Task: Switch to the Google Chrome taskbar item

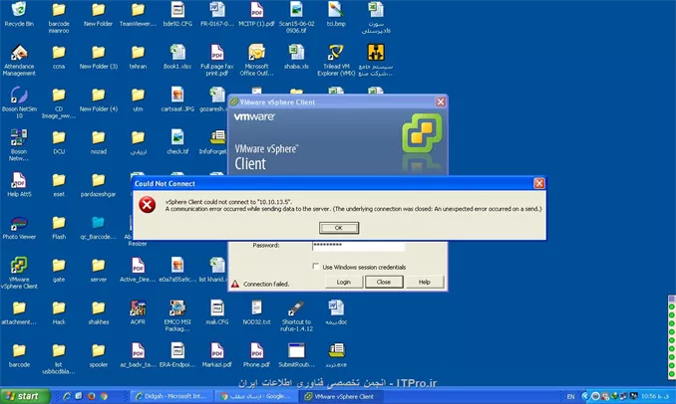Action: point(256,396)
